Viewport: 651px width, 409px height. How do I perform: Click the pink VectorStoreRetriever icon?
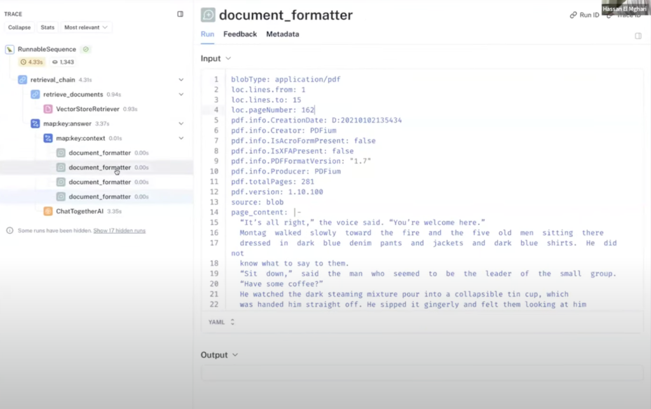[x=48, y=109]
